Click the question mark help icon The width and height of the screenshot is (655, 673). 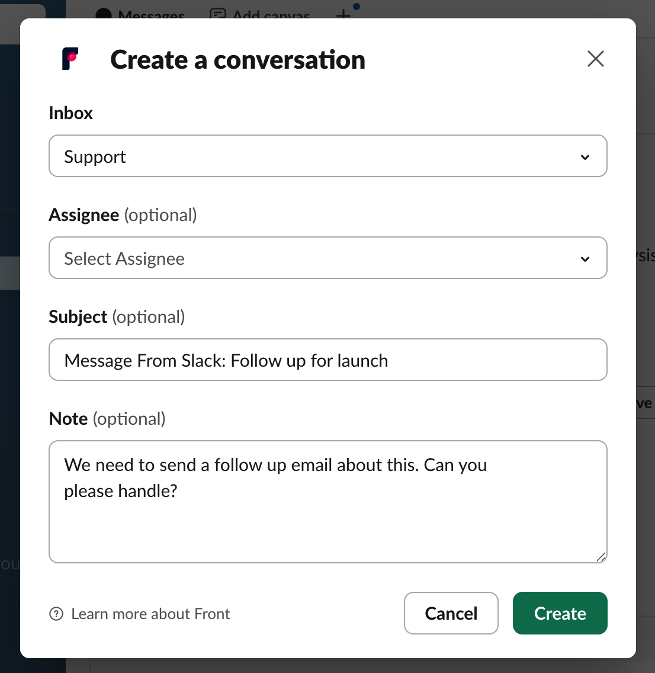[x=56, y=614]
